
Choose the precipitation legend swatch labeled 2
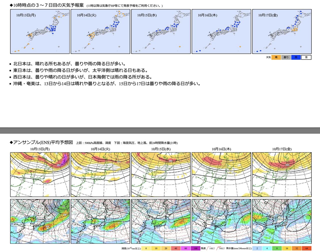257,248
